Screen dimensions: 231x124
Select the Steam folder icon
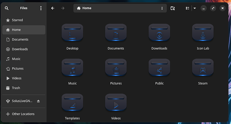(x=203, y=68)
